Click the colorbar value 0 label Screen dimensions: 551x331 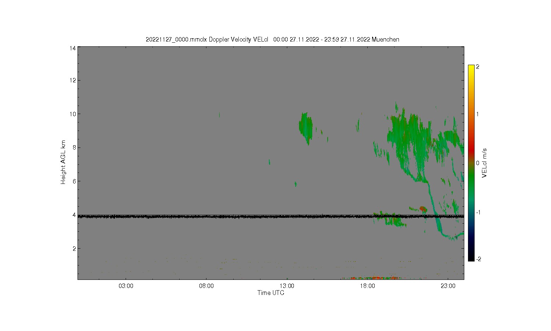coord(478,163)
